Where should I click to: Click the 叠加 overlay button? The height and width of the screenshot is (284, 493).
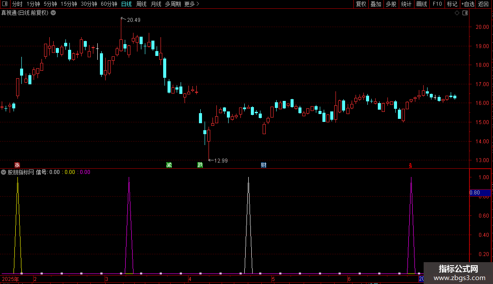click(x=376, y=4)
